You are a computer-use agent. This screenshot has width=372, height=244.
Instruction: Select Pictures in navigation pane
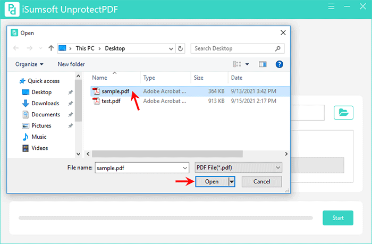click(x=41, y=125)
